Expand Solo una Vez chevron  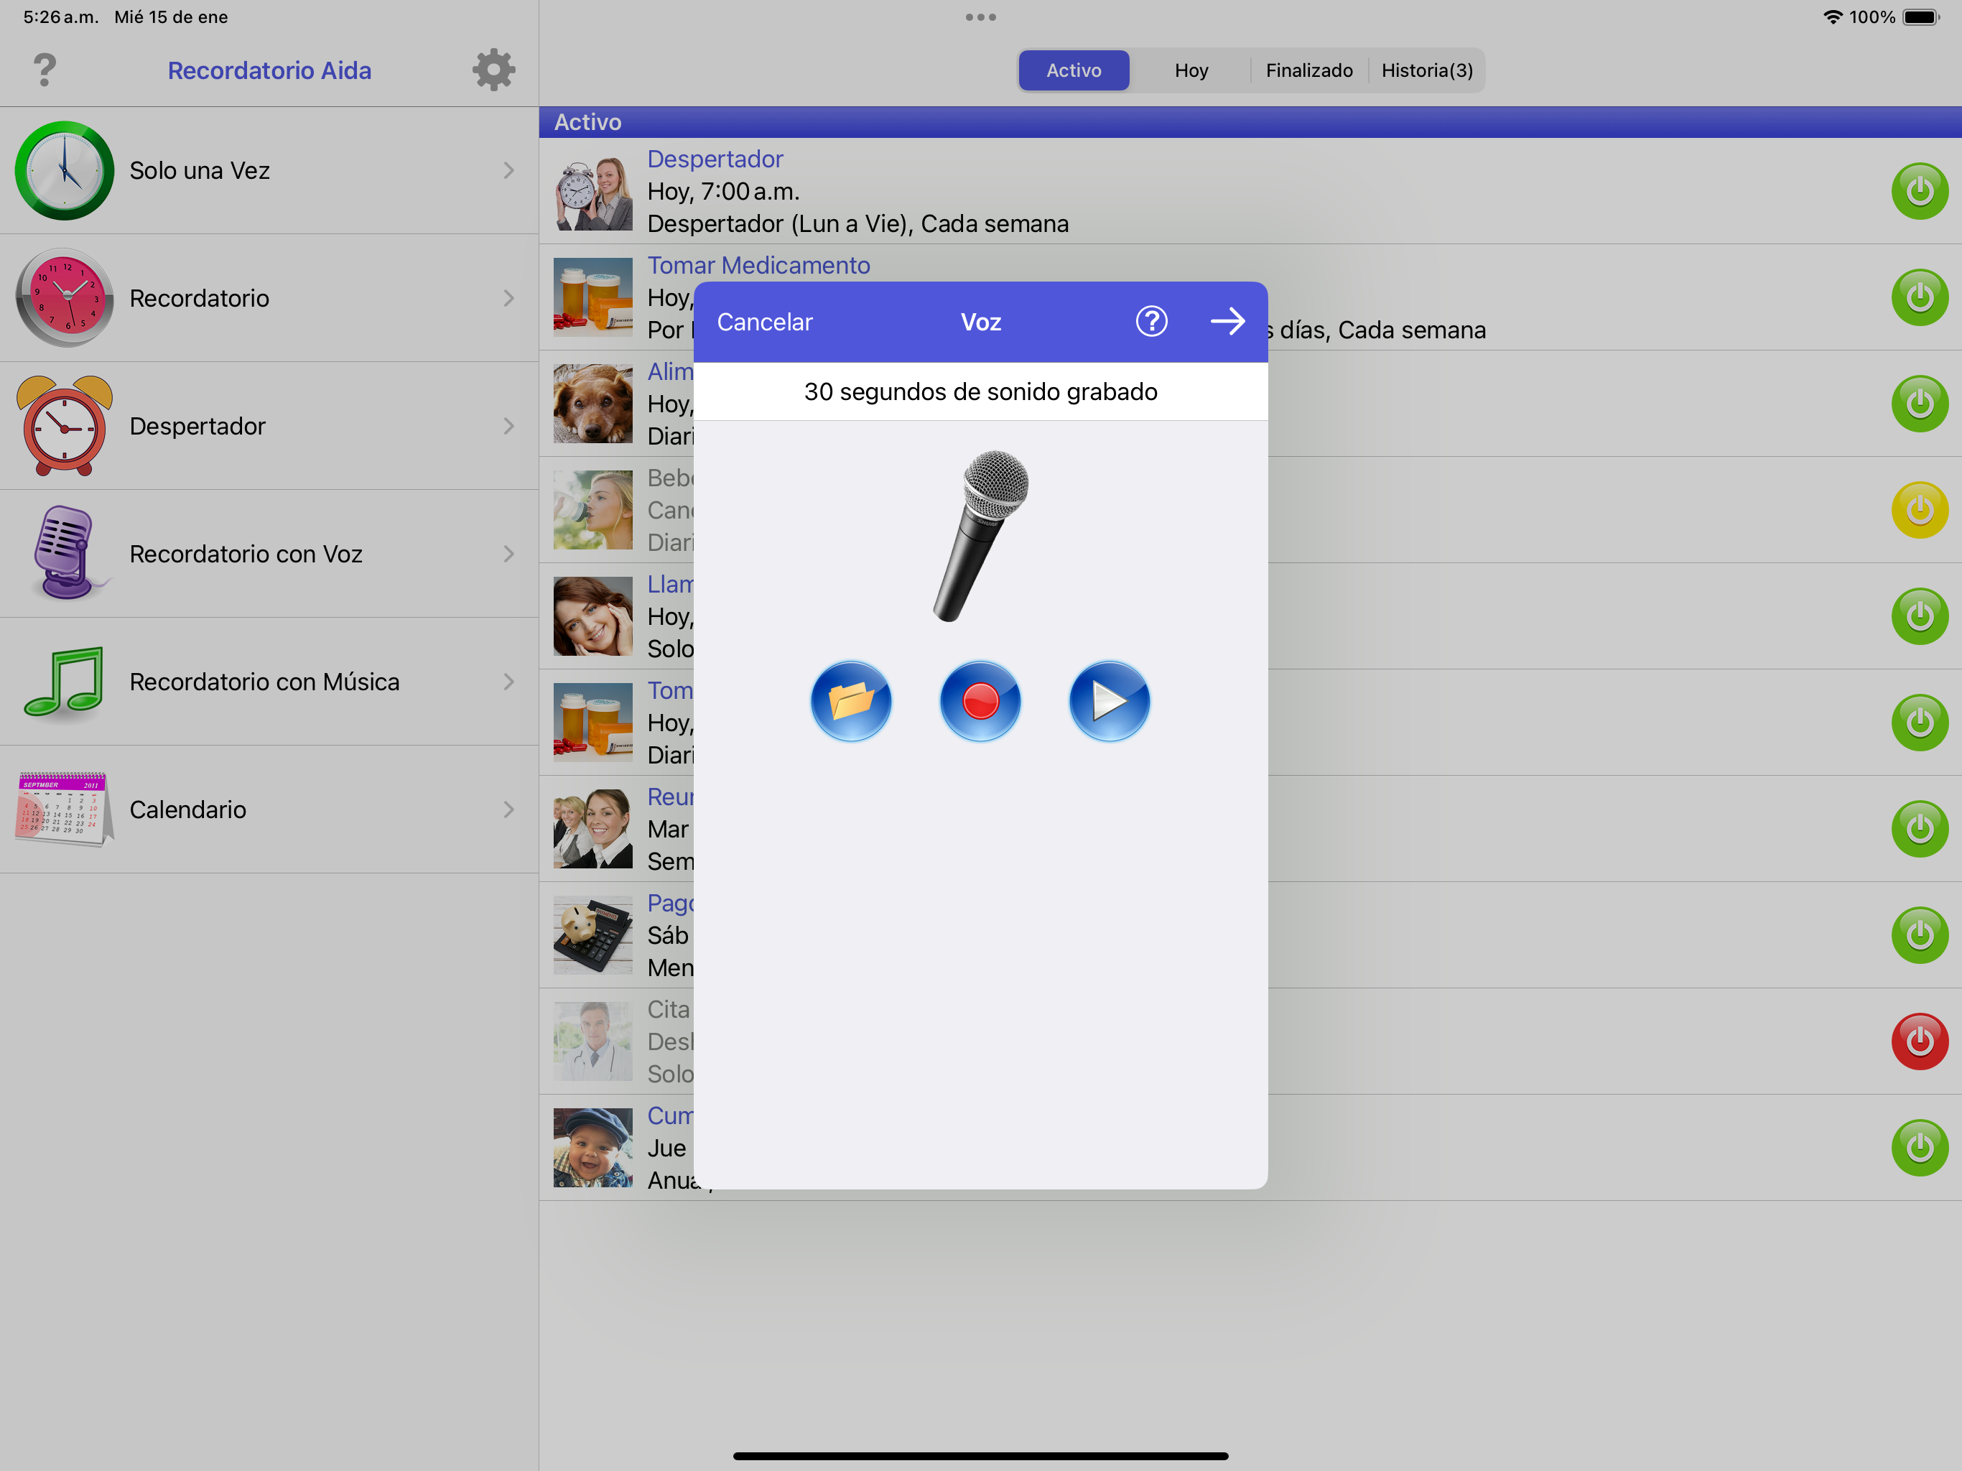[508, 170]
